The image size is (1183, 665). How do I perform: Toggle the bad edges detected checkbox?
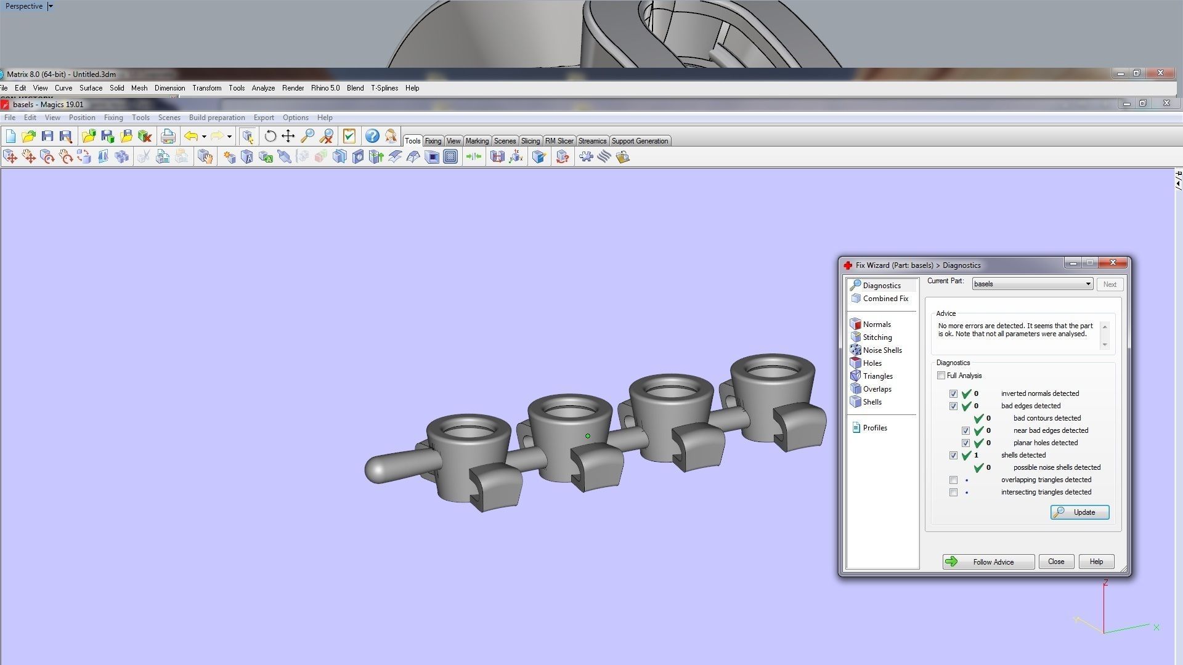tap(953, 406)
